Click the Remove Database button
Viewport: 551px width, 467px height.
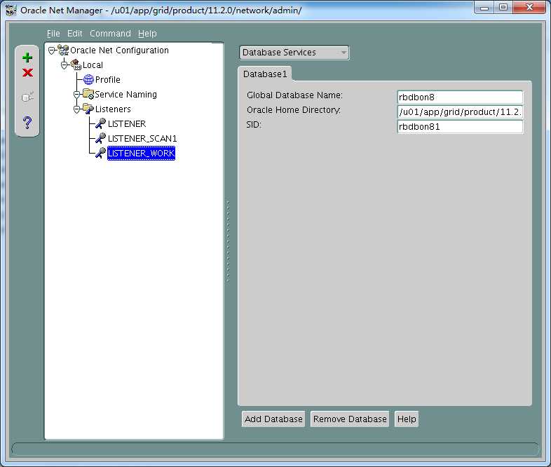tap(350, 419)
